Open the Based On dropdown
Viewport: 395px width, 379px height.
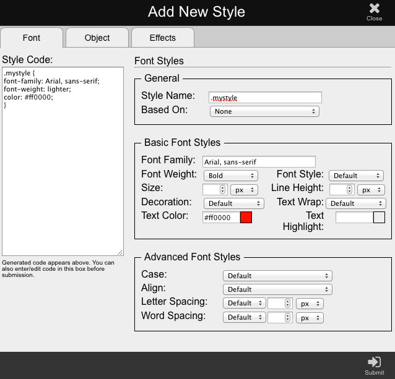point(264,111)
